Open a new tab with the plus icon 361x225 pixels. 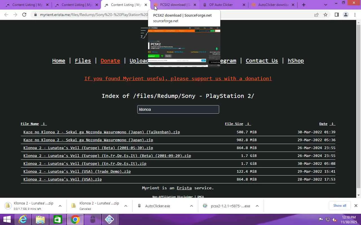304,5
